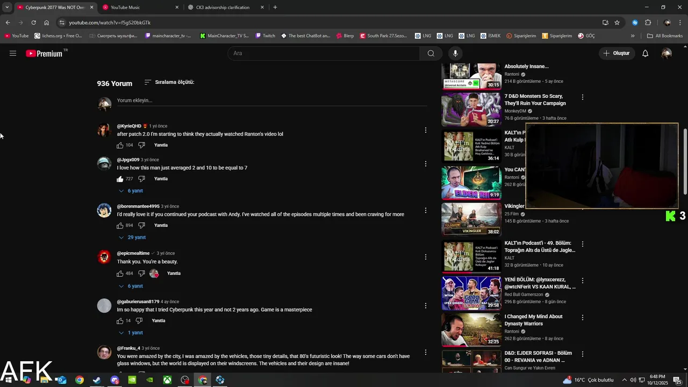Click the Chrome address bar URL
Image resolution: width=688 pixels, height=387 pixels.
[110, 23]
